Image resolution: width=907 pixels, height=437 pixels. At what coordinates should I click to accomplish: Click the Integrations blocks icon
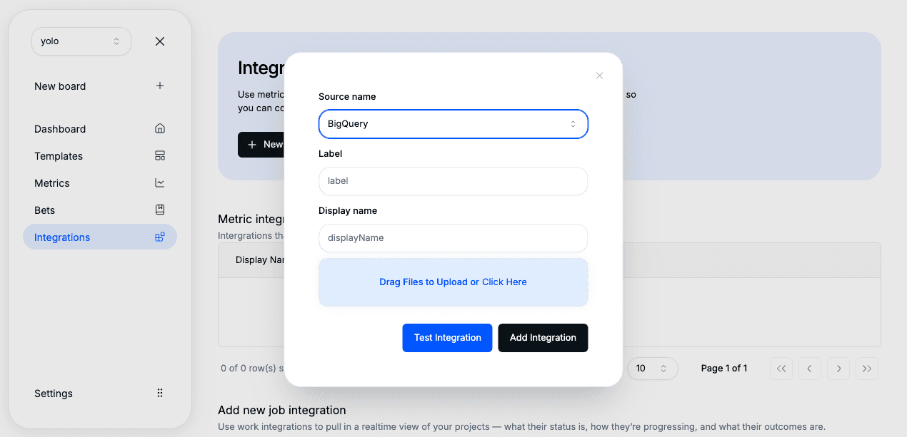[160, 237]
